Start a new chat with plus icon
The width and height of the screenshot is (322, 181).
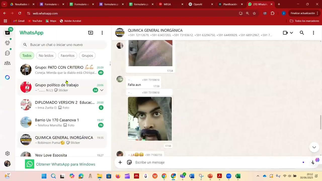pos(91,33)
